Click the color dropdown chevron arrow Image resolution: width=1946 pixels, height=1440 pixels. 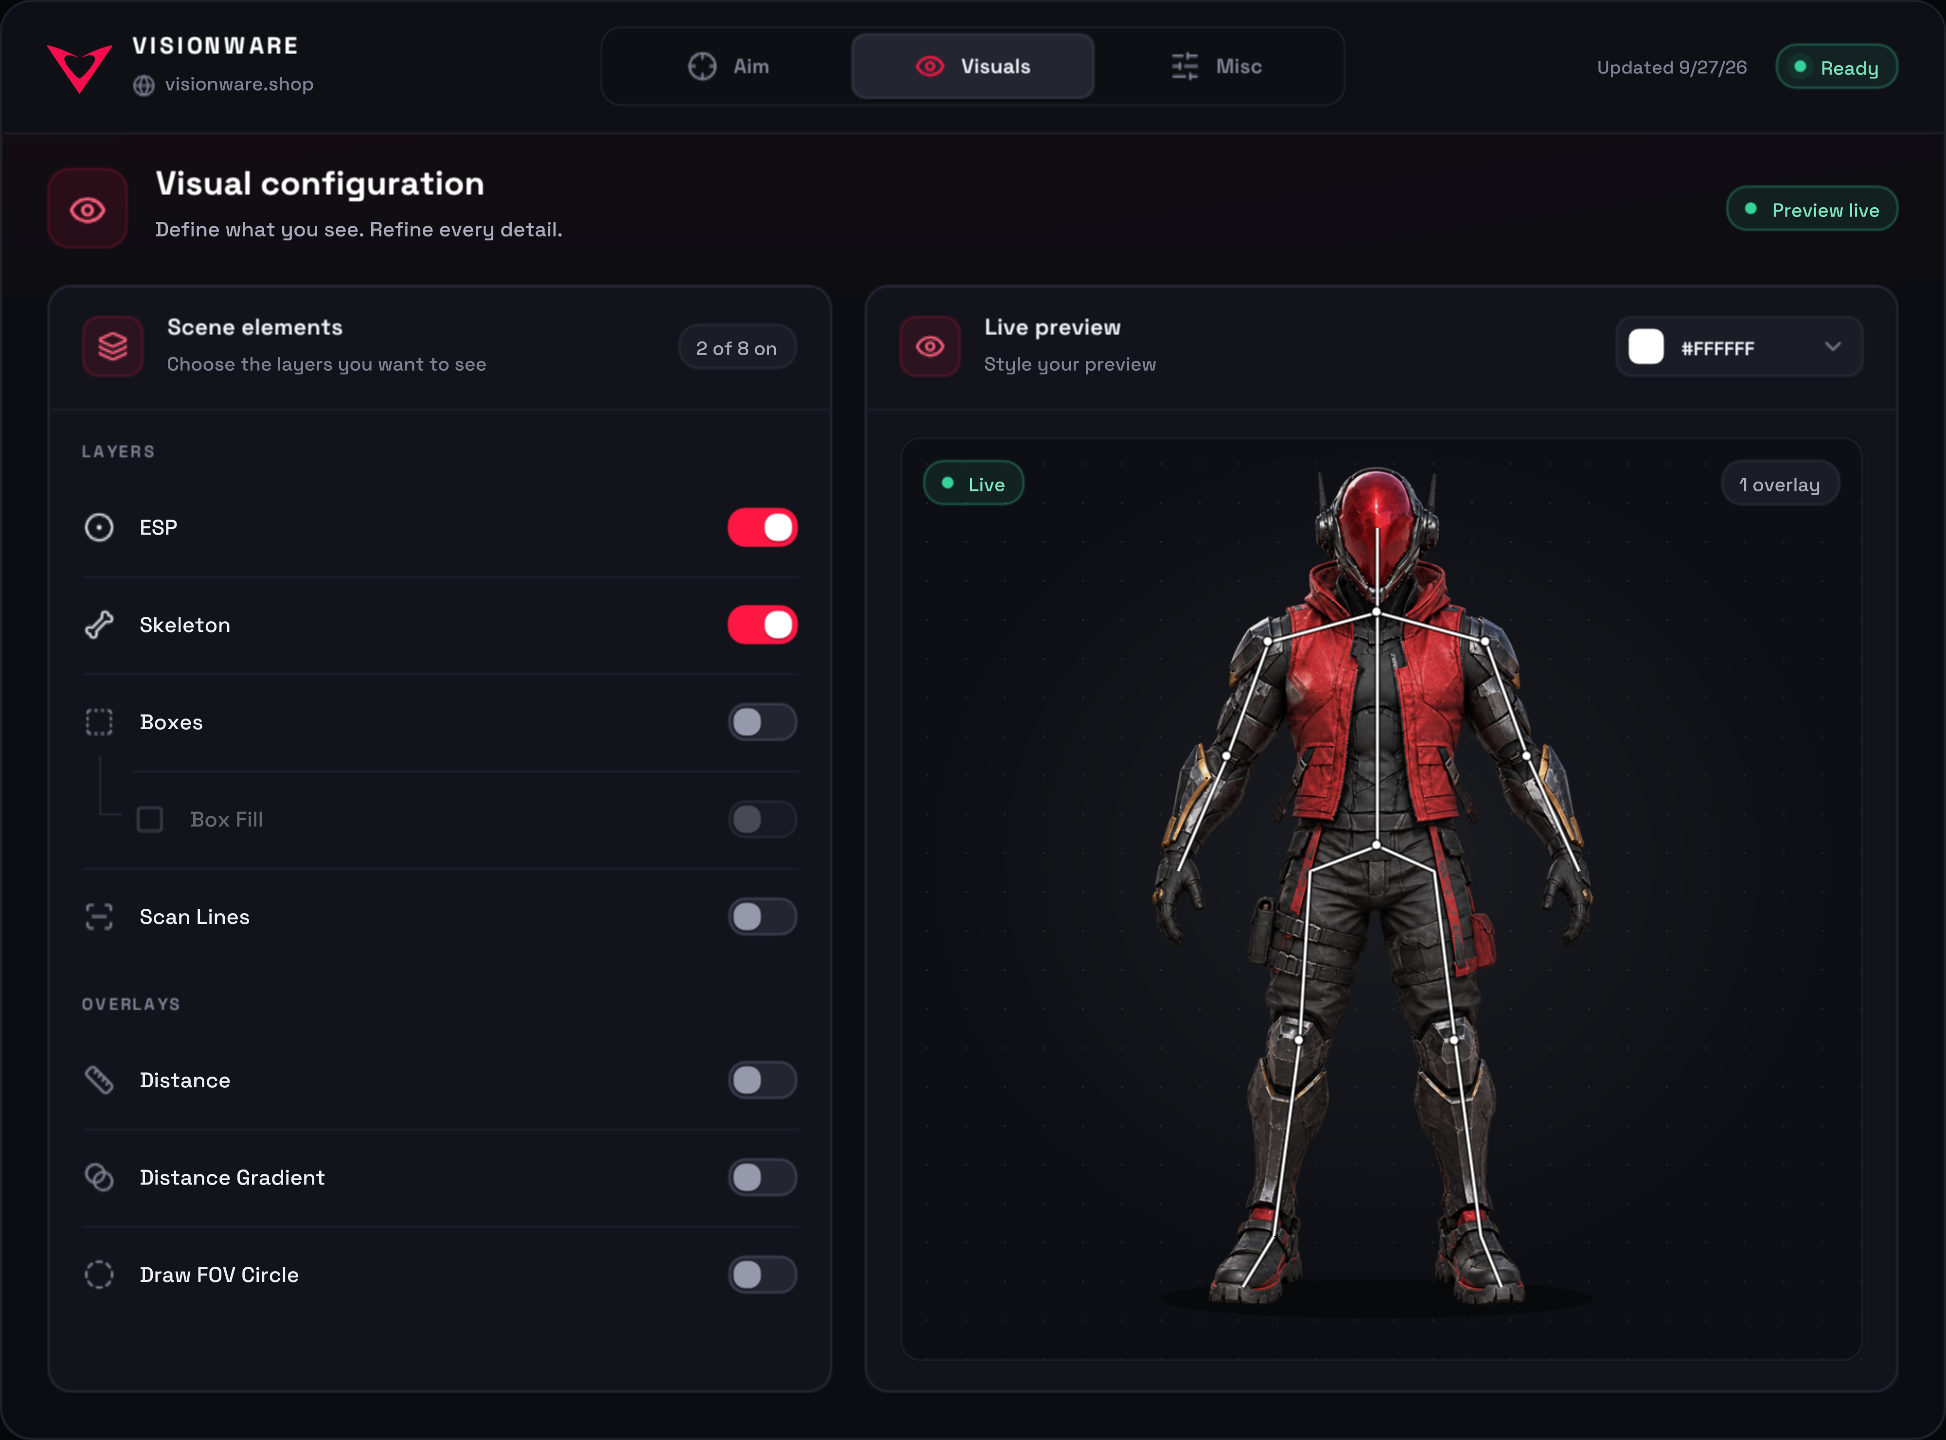point(1833,346)
